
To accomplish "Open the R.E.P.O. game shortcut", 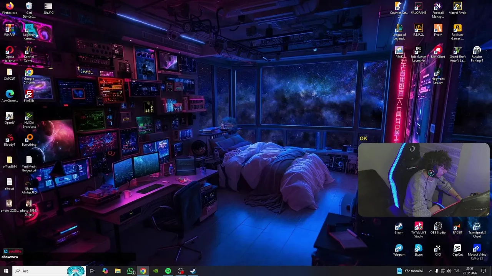I will pos(419,30).
